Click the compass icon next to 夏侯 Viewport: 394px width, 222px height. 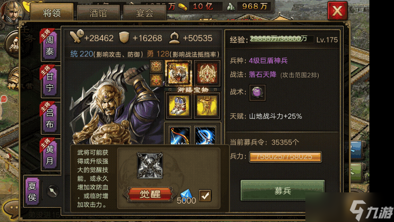tap(53, 191)
